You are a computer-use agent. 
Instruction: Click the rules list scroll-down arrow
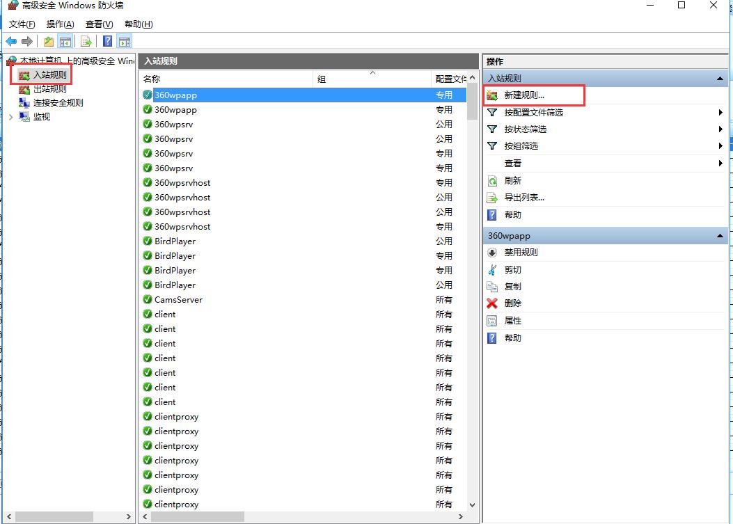[472, 505]
